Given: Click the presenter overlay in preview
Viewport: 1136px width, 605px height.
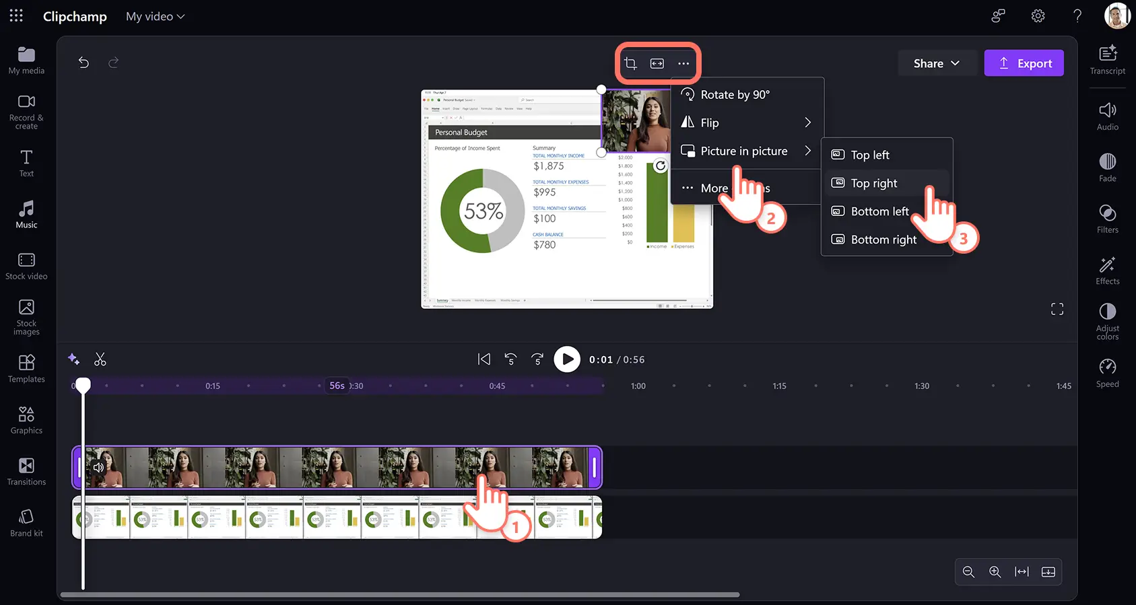Looking at the screenshot, I should click(636, 121).
